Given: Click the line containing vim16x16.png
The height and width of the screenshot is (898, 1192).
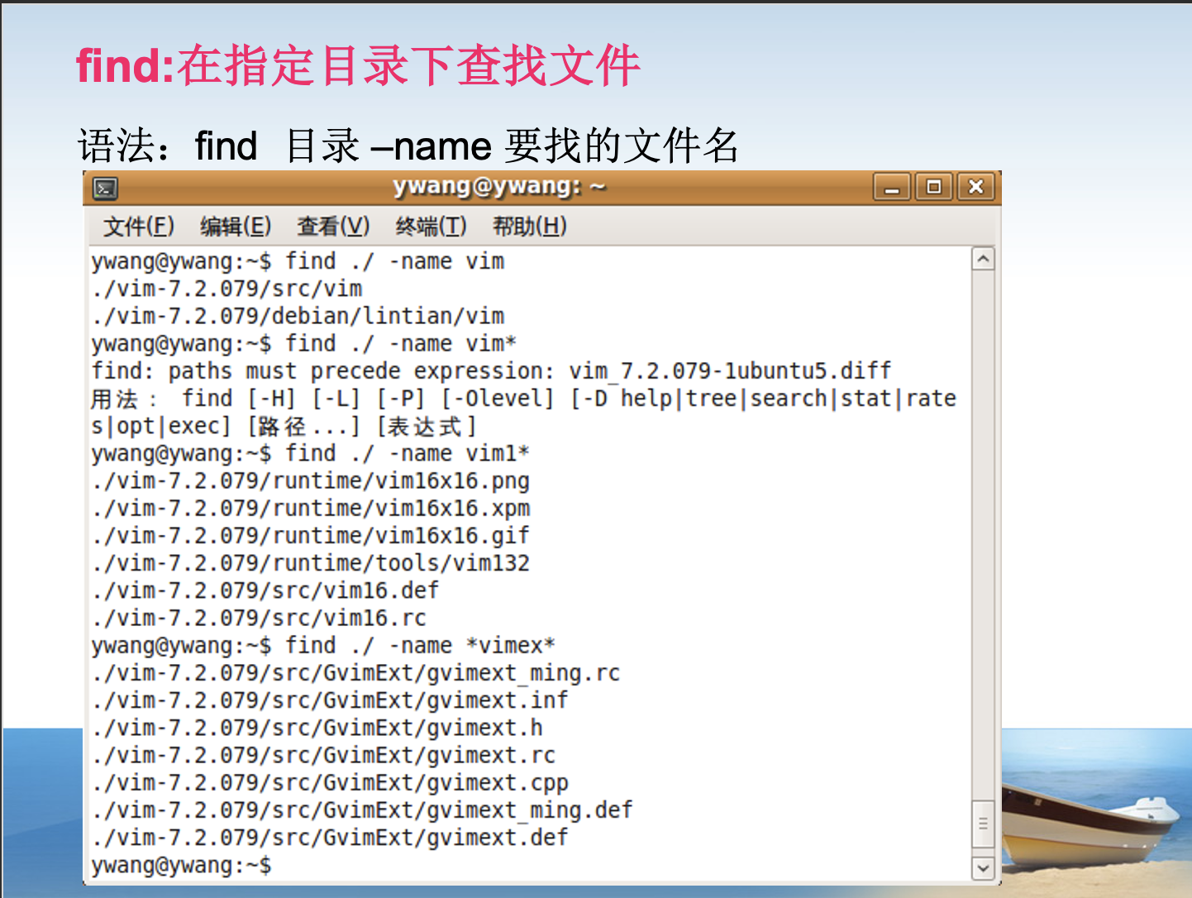Looking at the screenshot, I should click(311, 480).
